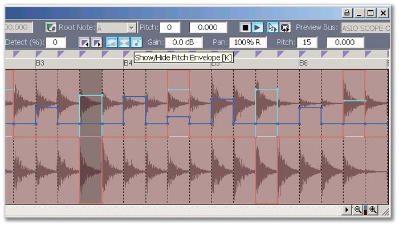Zoom out with the minus magnifier
399x225 pixels.
[358, 210]
